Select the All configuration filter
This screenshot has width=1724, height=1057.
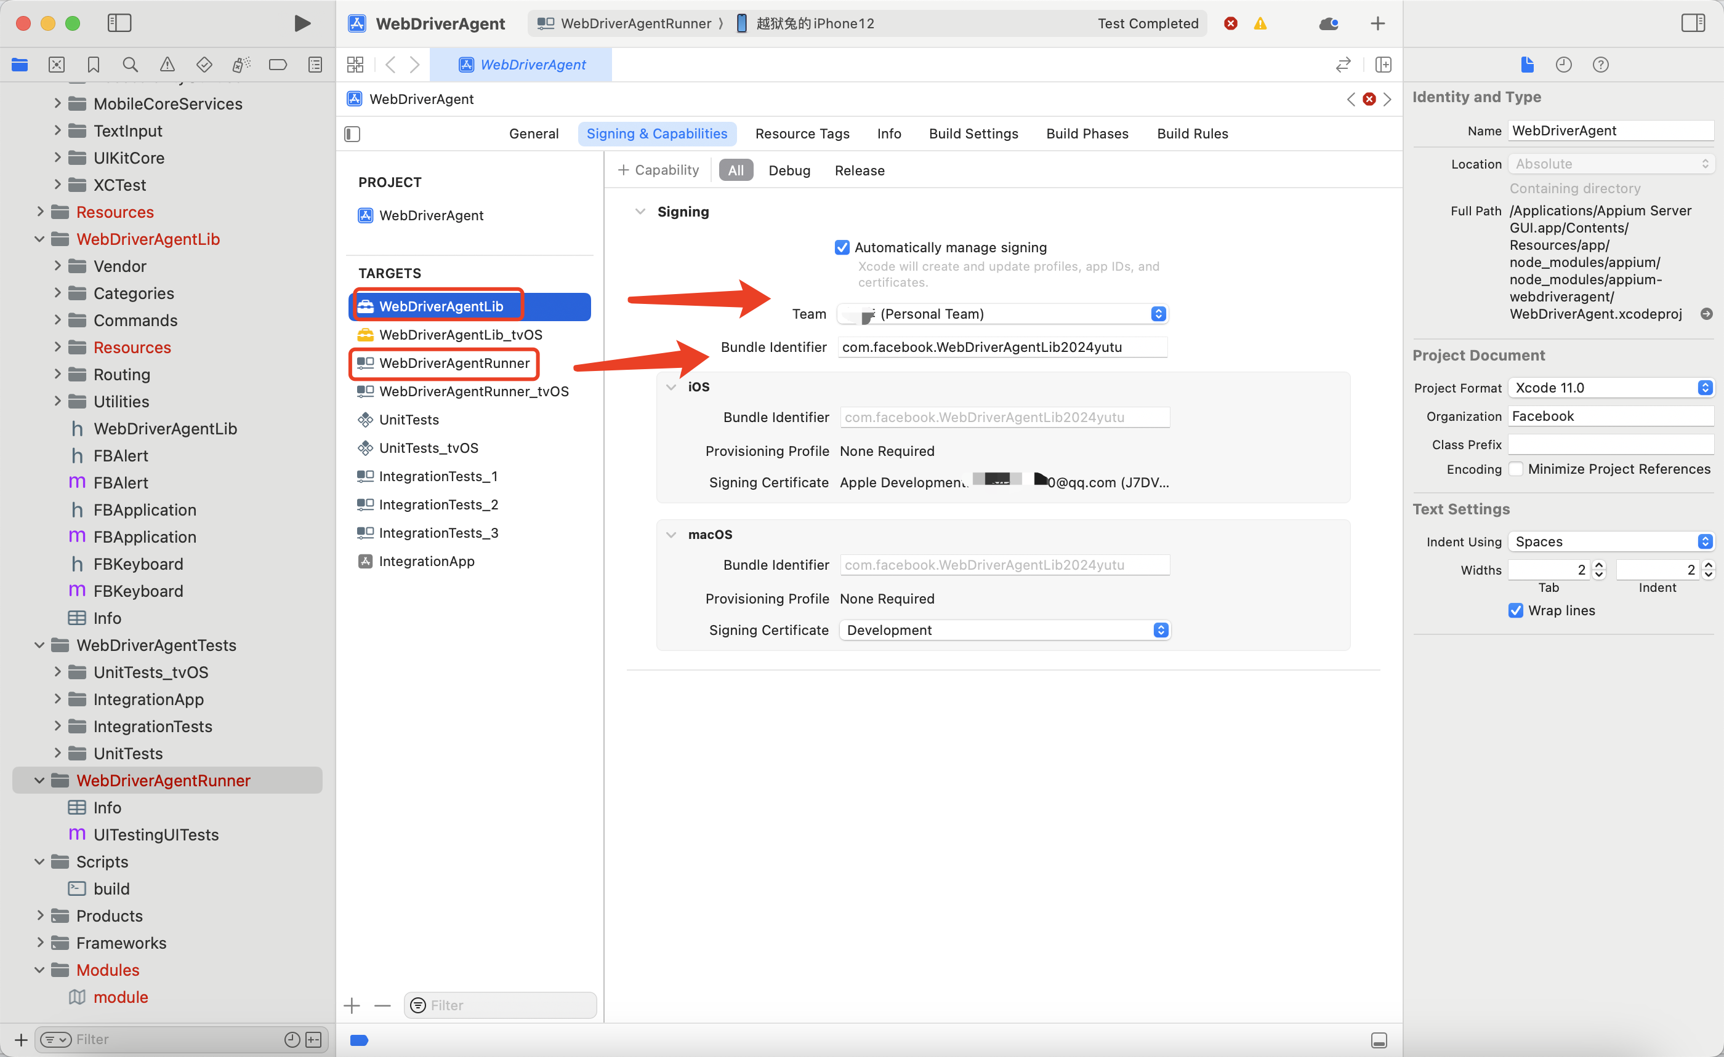pyautogui.click(x=736, y=170)
